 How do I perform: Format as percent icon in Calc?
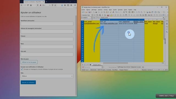point(141,15)
